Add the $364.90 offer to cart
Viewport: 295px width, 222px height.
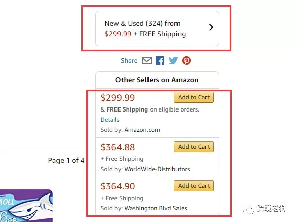click(194, 186)
